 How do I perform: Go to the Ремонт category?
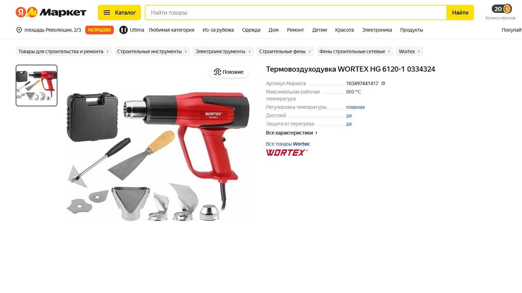295,30
